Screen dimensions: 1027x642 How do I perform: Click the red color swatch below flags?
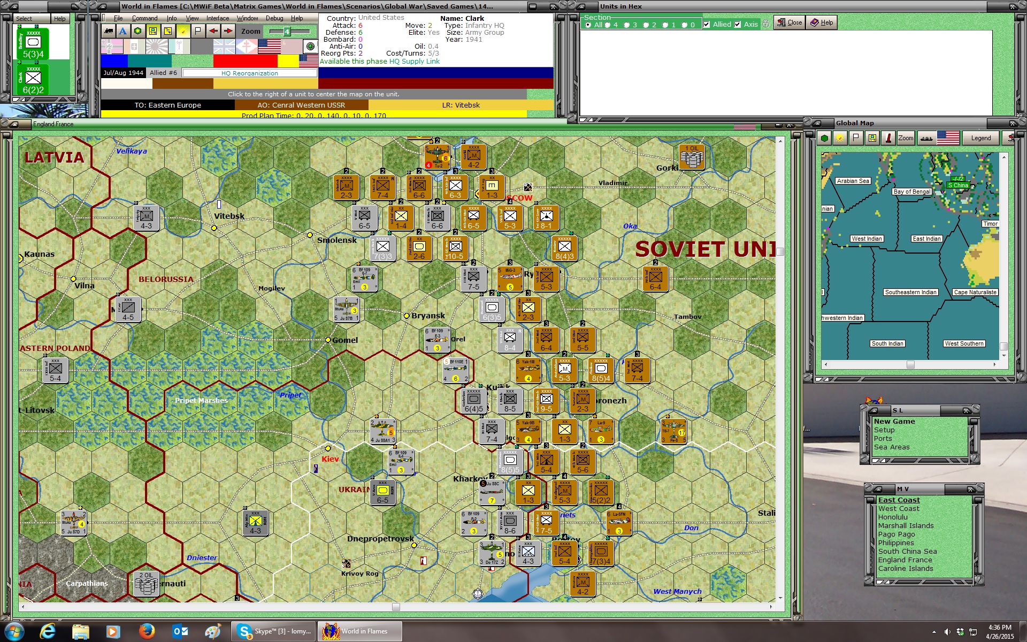click(x=245, y=61)
